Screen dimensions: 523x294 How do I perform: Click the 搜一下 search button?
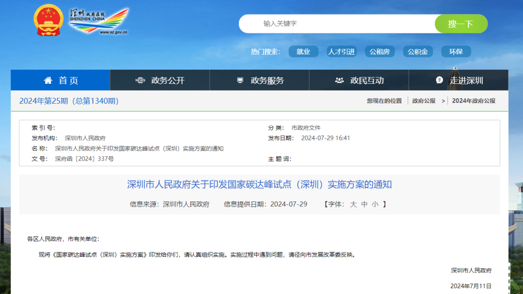click(x=461, y=23)
